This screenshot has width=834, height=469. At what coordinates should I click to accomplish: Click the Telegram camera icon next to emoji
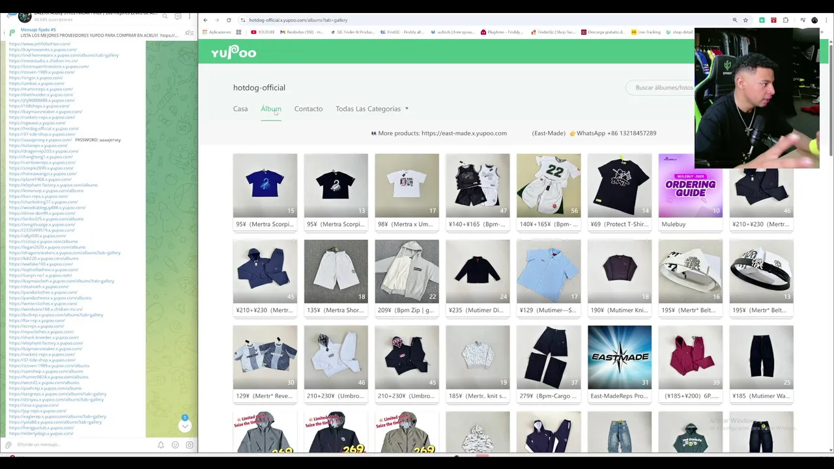tap(190, 445)
